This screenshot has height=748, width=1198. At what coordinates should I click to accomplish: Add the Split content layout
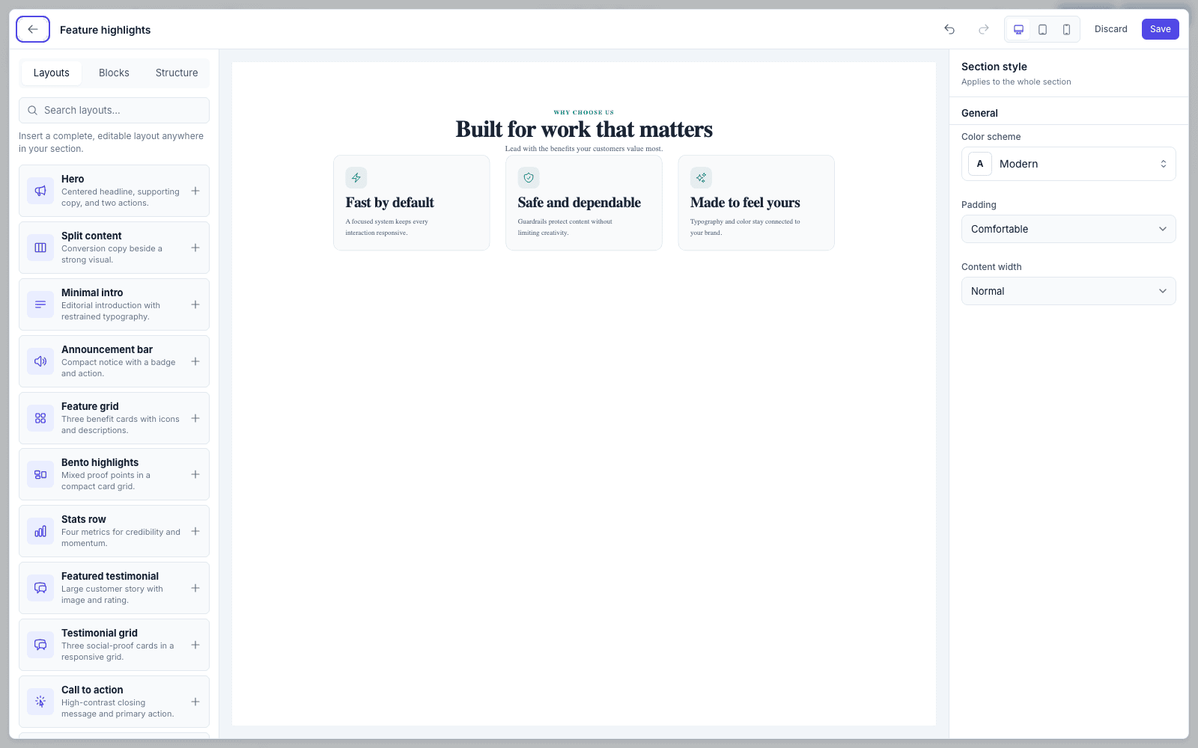point(195,248)
